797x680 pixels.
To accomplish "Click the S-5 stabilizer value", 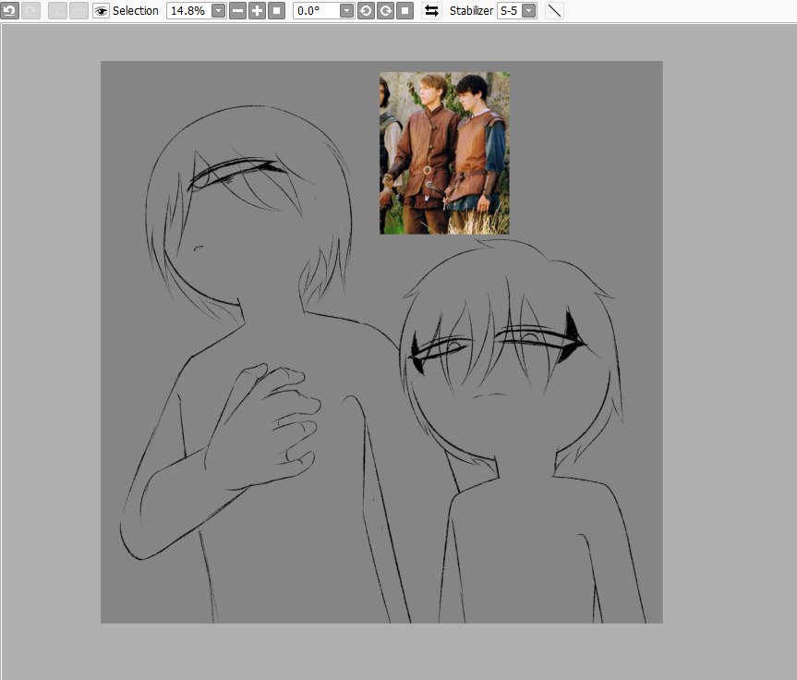I will 509,11.
